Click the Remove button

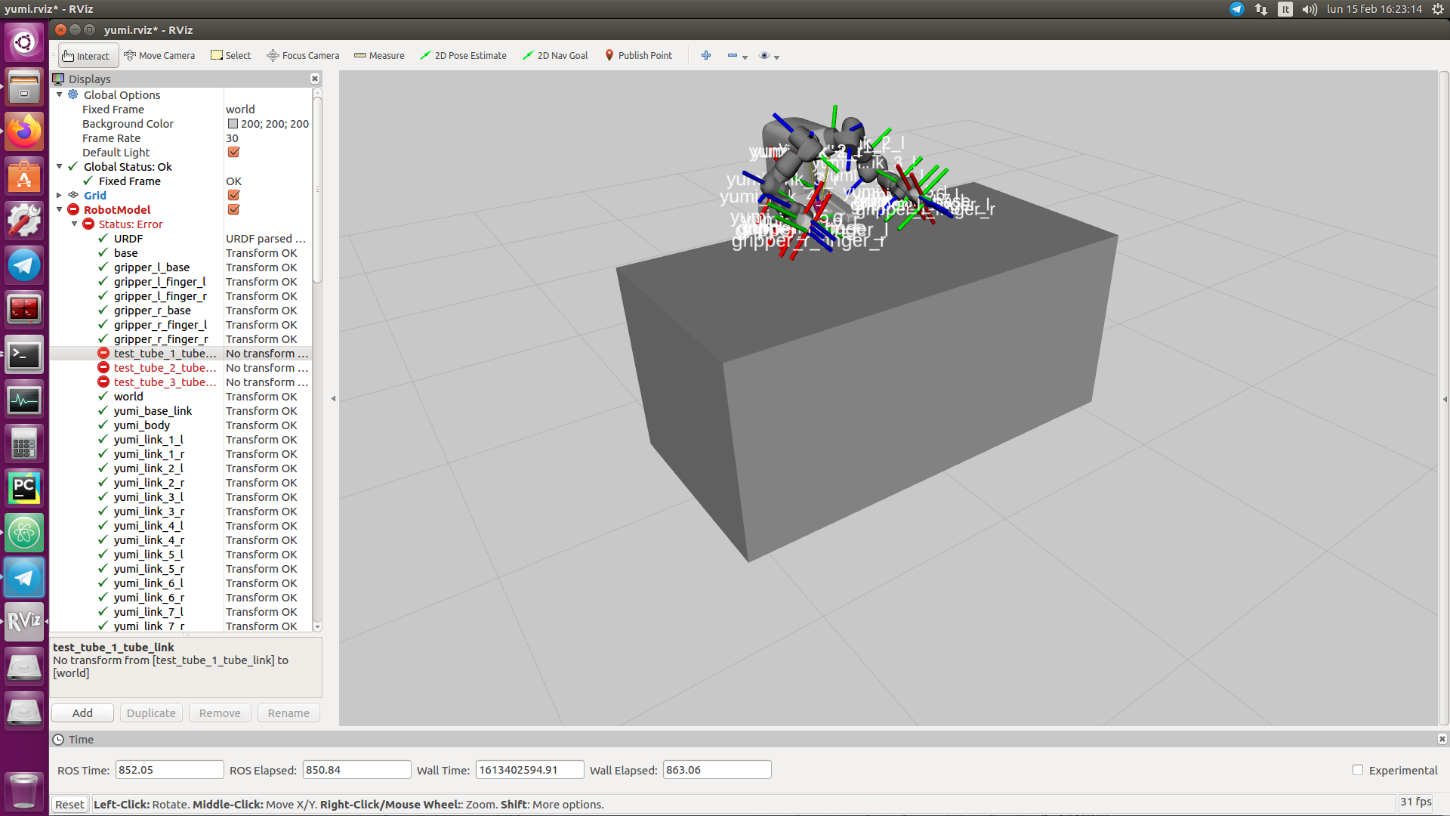click(x=220, y=712)
